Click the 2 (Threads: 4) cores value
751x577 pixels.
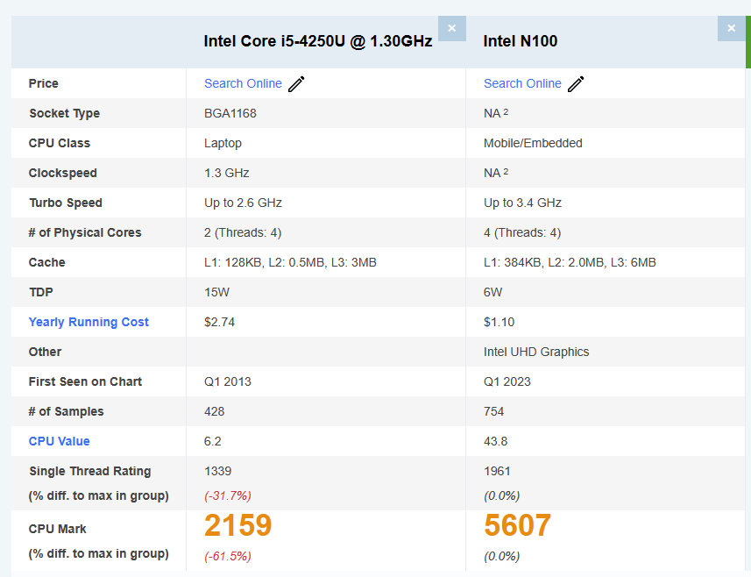[243, 233]
